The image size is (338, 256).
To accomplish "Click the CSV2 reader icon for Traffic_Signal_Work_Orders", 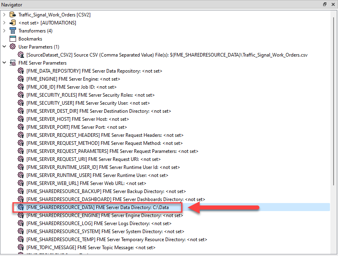I will 13,15.
